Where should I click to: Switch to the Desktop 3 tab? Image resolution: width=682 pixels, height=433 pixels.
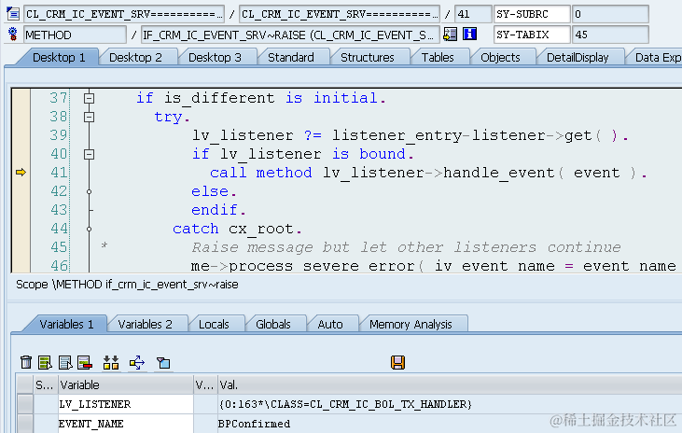point(215,58)
